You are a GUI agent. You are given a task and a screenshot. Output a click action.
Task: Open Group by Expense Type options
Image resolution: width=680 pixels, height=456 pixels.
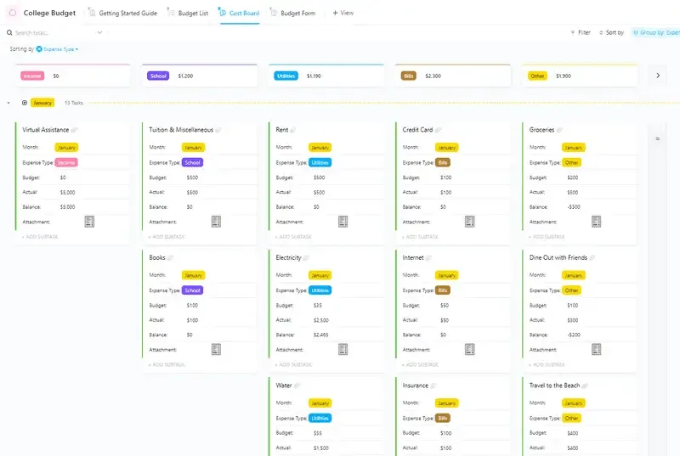(x=656, y=32)
